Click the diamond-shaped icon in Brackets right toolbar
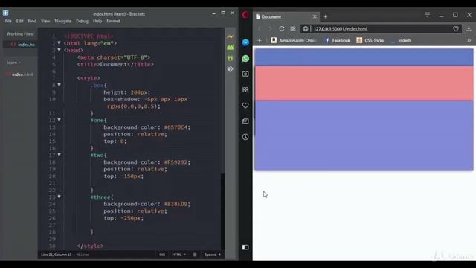Screen dimensions: 476x268 (x=231, y=69)
